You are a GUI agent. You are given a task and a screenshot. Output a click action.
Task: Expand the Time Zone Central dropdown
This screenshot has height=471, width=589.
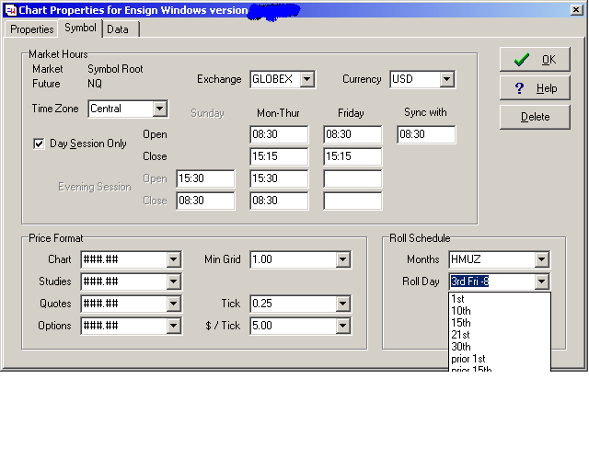coord(160,109)
